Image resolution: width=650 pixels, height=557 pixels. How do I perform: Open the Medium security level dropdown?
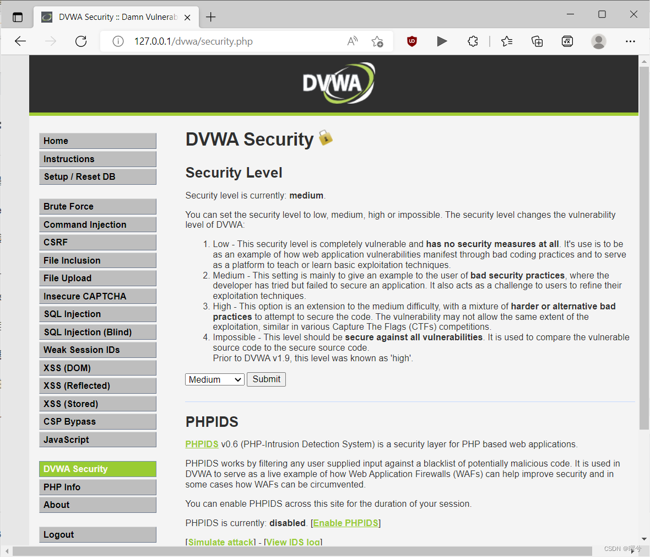point(215,379)
